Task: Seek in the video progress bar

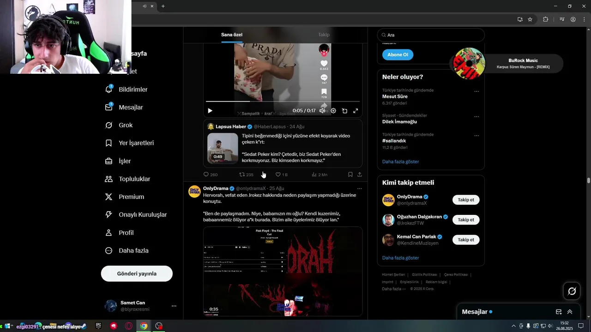Action: [283, 101]
